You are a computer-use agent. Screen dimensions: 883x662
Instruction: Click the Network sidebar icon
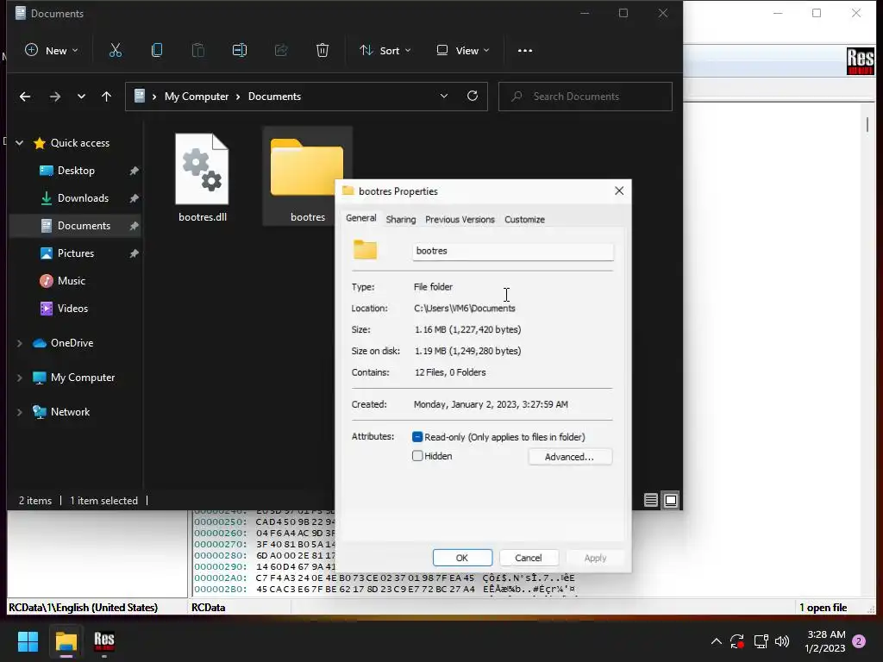[x=40, y=412]
